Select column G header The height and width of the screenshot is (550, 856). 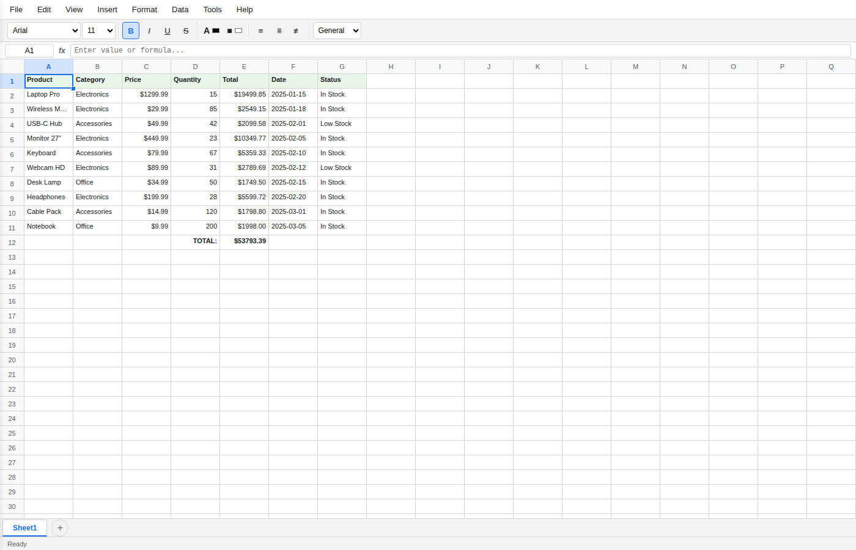[342, 67]
